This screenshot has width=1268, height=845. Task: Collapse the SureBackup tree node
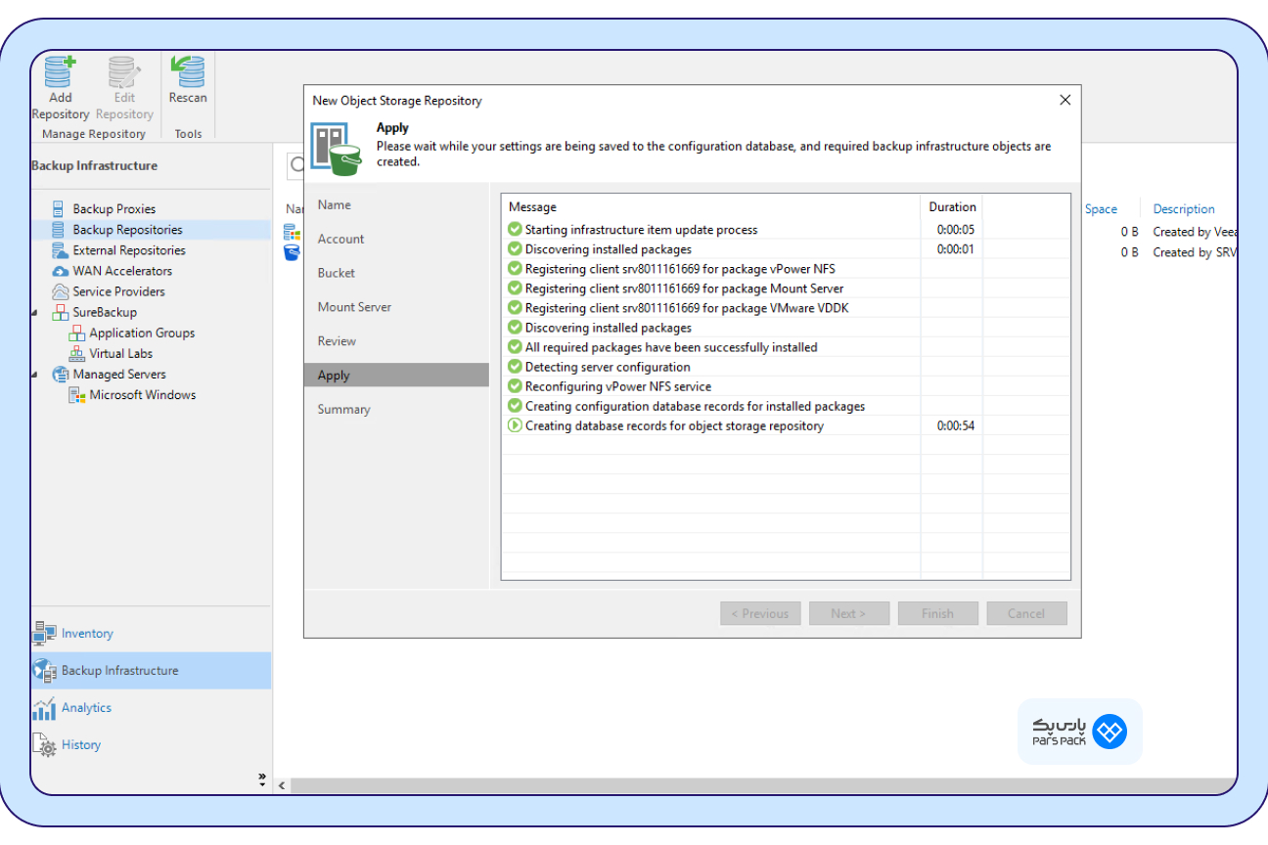pyautogui.click(x=36, y=313)
